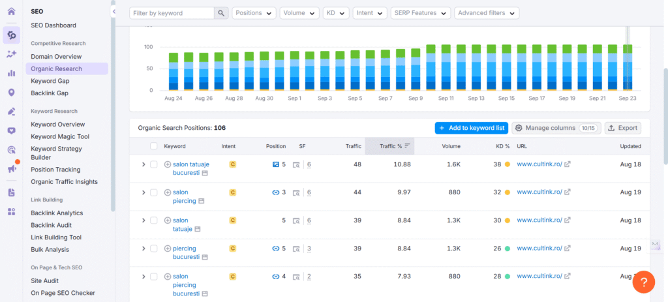Click the home icon in left rail
Viewport: 668px width, 302px height.
(11, 11)
